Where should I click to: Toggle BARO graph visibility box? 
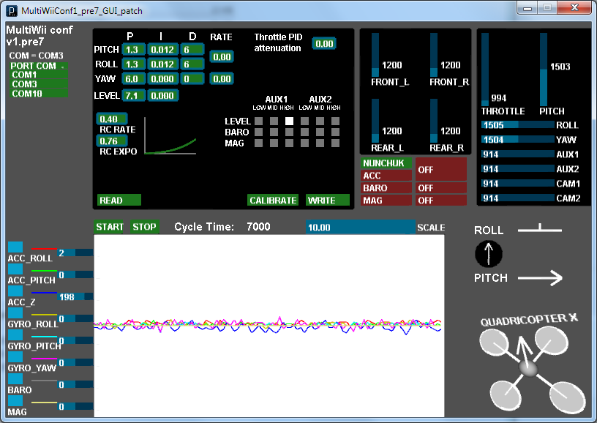tap(15, 378)
